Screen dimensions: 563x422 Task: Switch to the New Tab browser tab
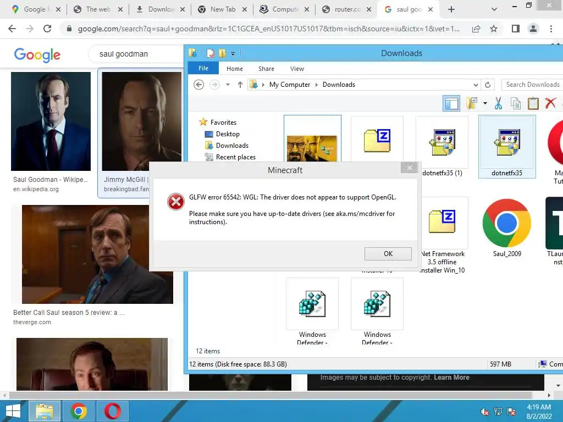[222, 9]
